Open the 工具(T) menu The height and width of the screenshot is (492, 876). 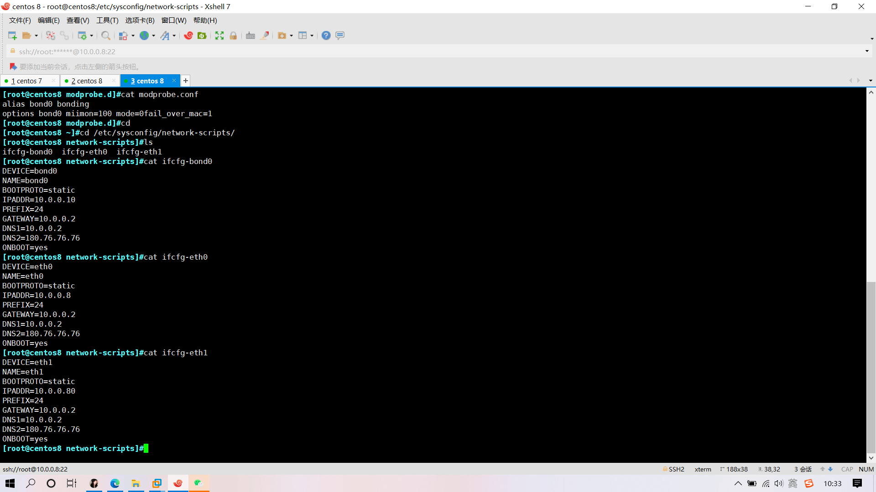point(107,20)
